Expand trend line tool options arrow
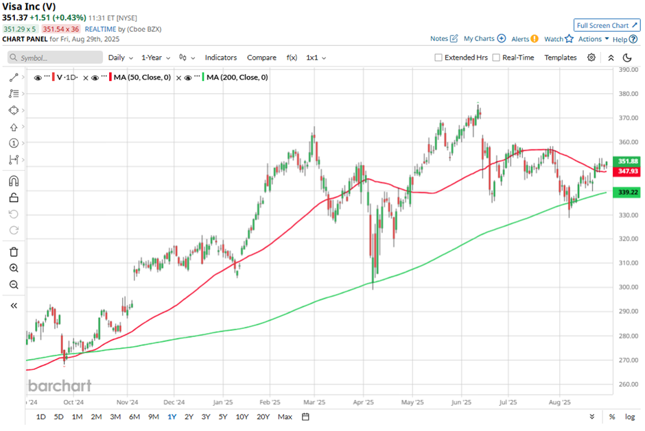This screenshot has height=431, width=645. (23, 77)
